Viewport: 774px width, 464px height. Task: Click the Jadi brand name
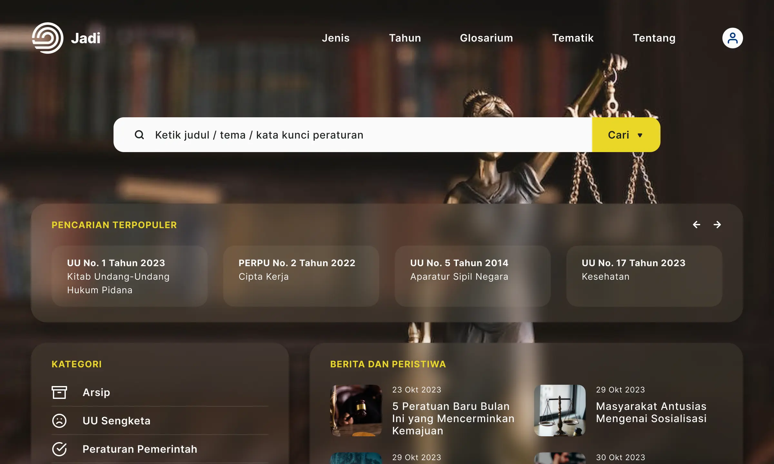(x=86, y=38)
